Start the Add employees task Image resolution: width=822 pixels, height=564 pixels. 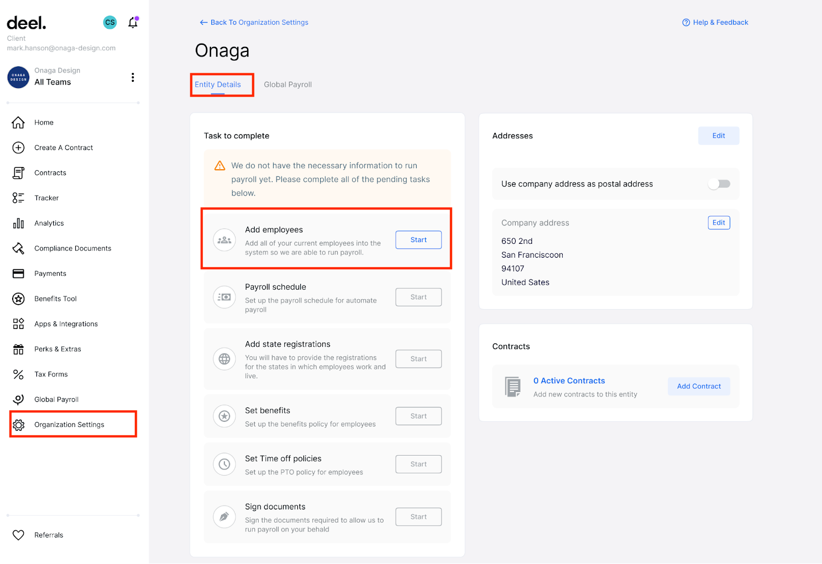418,240
